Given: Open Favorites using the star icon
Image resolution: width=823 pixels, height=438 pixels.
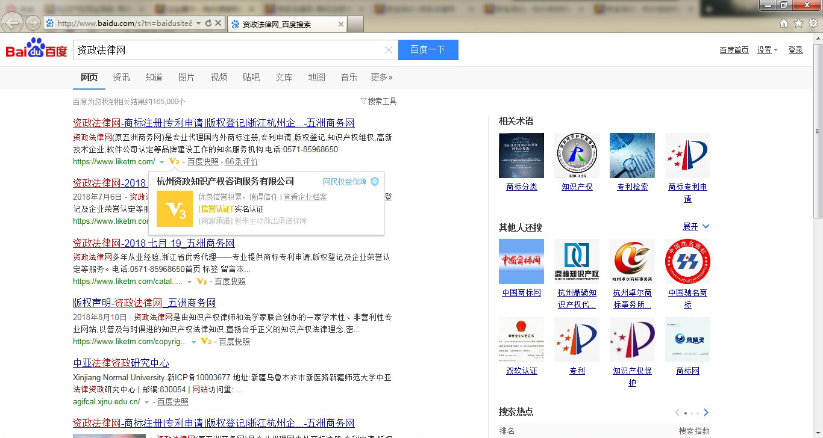Looking at the screenshot, I should [798, 23].
